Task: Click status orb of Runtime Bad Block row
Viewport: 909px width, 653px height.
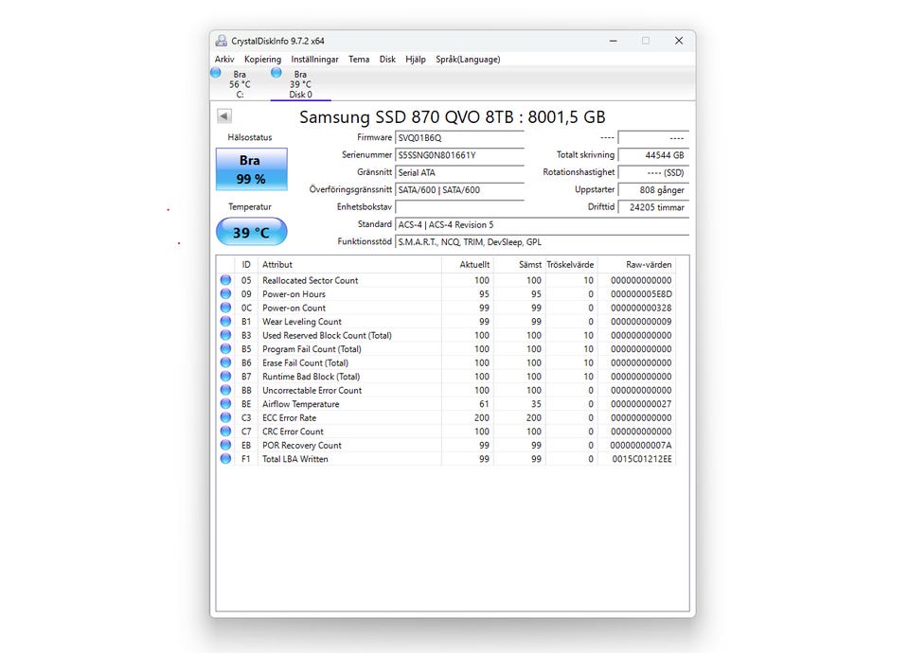Action: pyautogui.click(x=225, y=376)
